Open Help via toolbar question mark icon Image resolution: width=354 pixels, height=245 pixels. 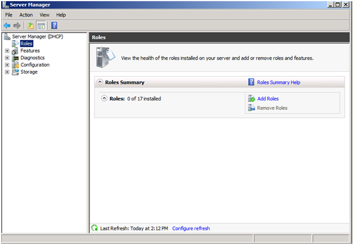[x=54, y=25]
